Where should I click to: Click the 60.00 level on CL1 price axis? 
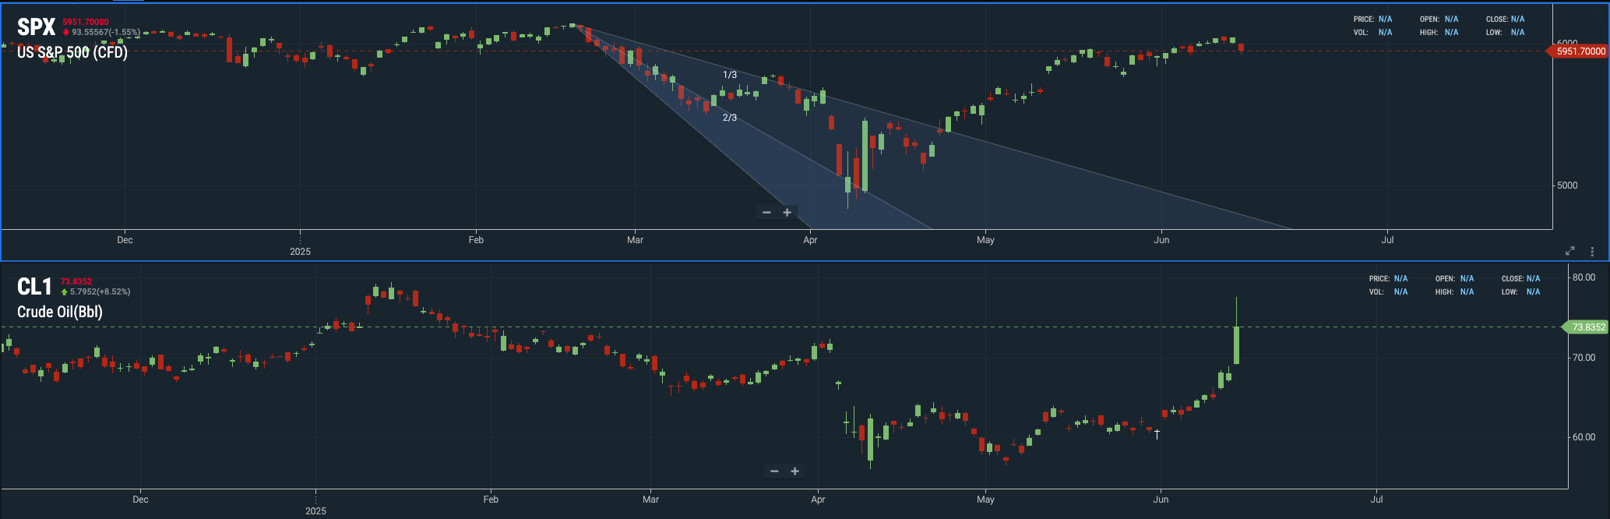point(1584,437)
